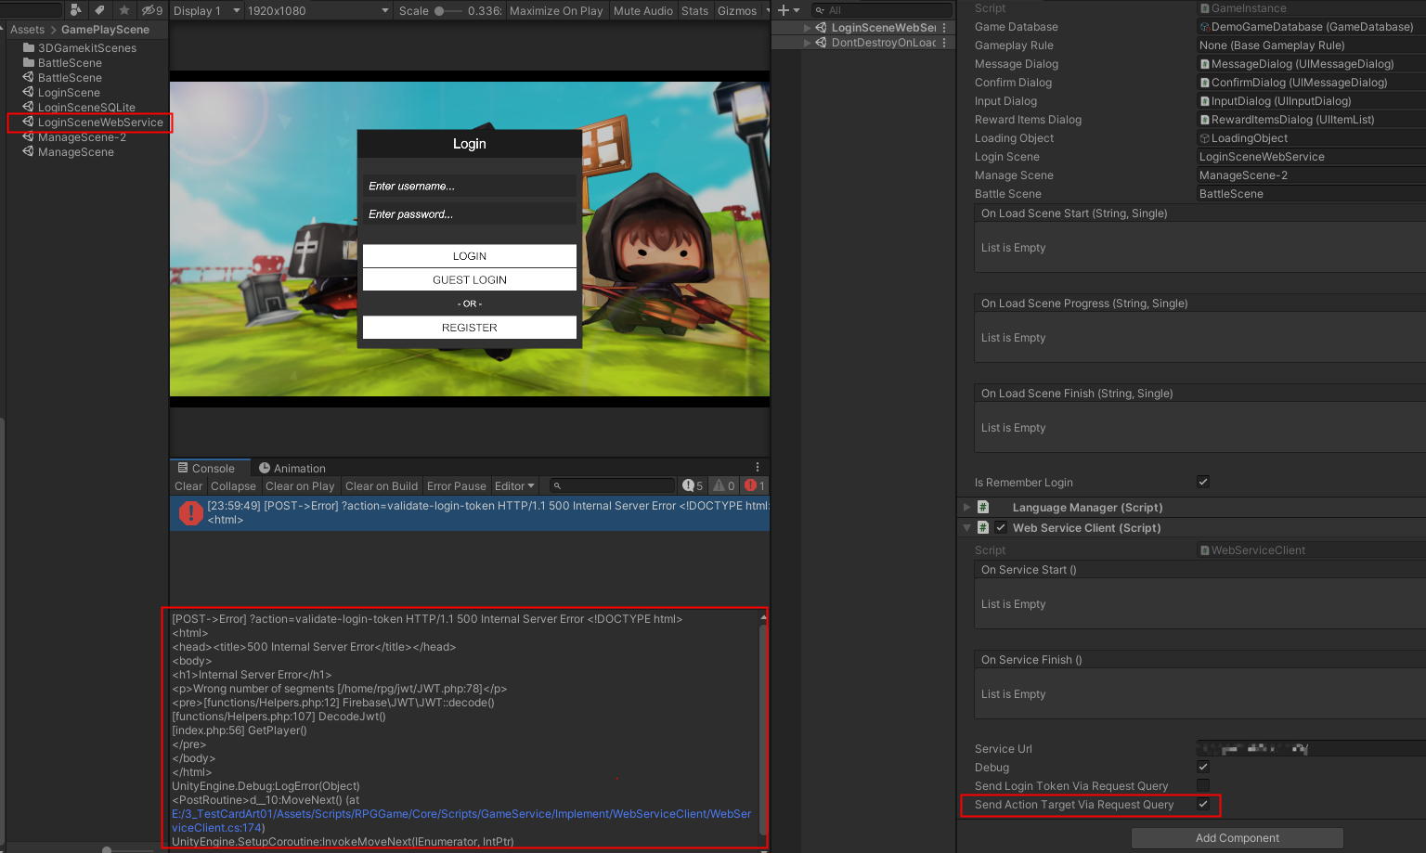Open the Display 1 dropdown
This screenshot has height=853, width=1426.
pyautogui.click(x=203, y=11)
